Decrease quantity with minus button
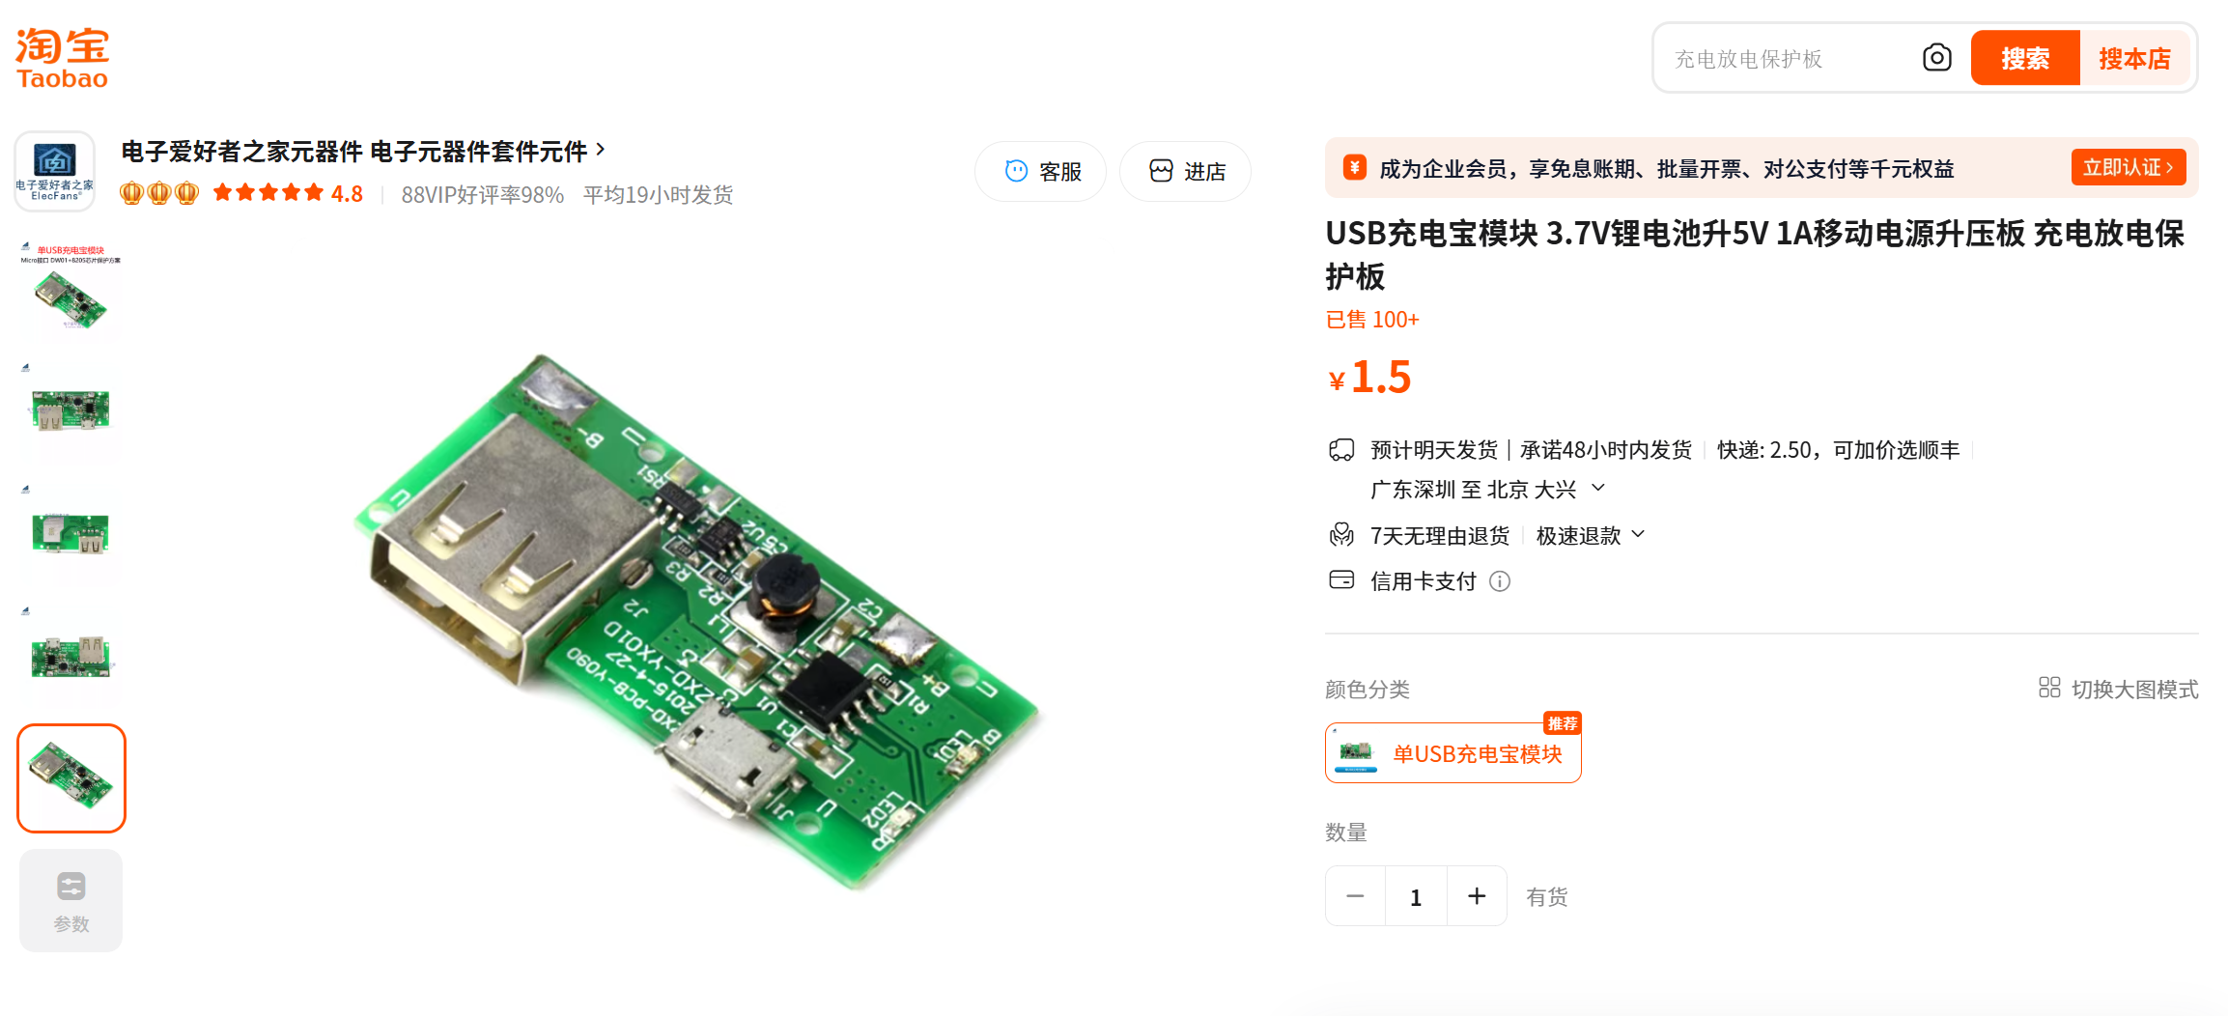This screenshot has height=1016, width=2228. click(1355, 896)
